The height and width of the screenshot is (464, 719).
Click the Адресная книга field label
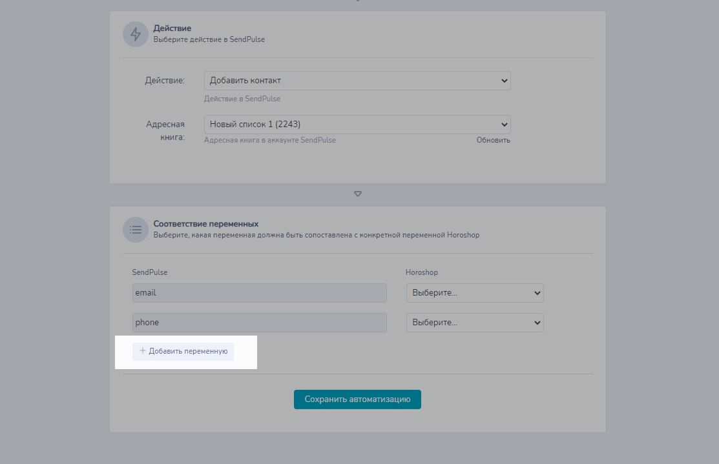165,130
